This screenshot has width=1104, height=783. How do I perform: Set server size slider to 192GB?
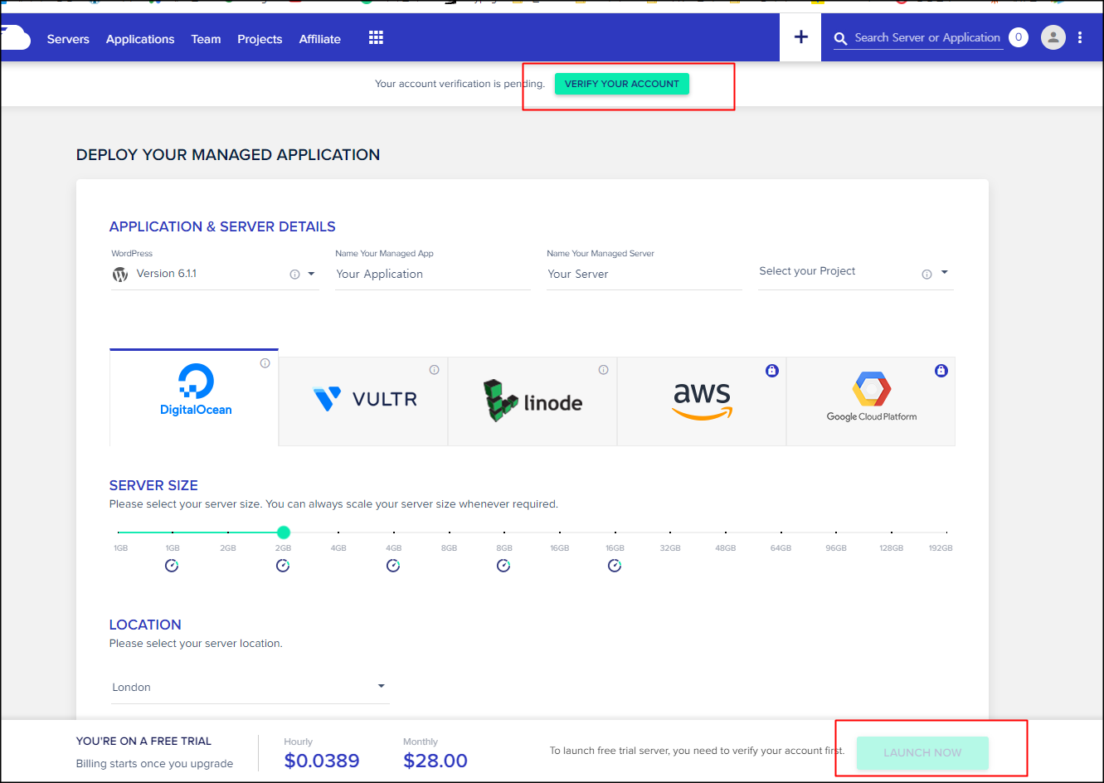click(946, 533)
